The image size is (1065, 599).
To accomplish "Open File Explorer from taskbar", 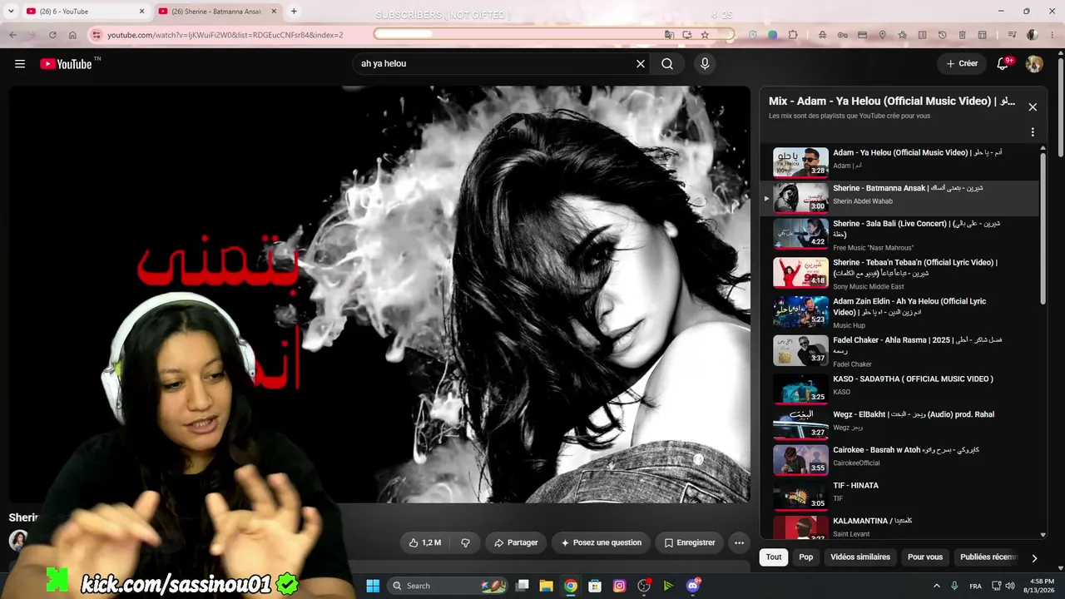I will (x=547, y=586).
